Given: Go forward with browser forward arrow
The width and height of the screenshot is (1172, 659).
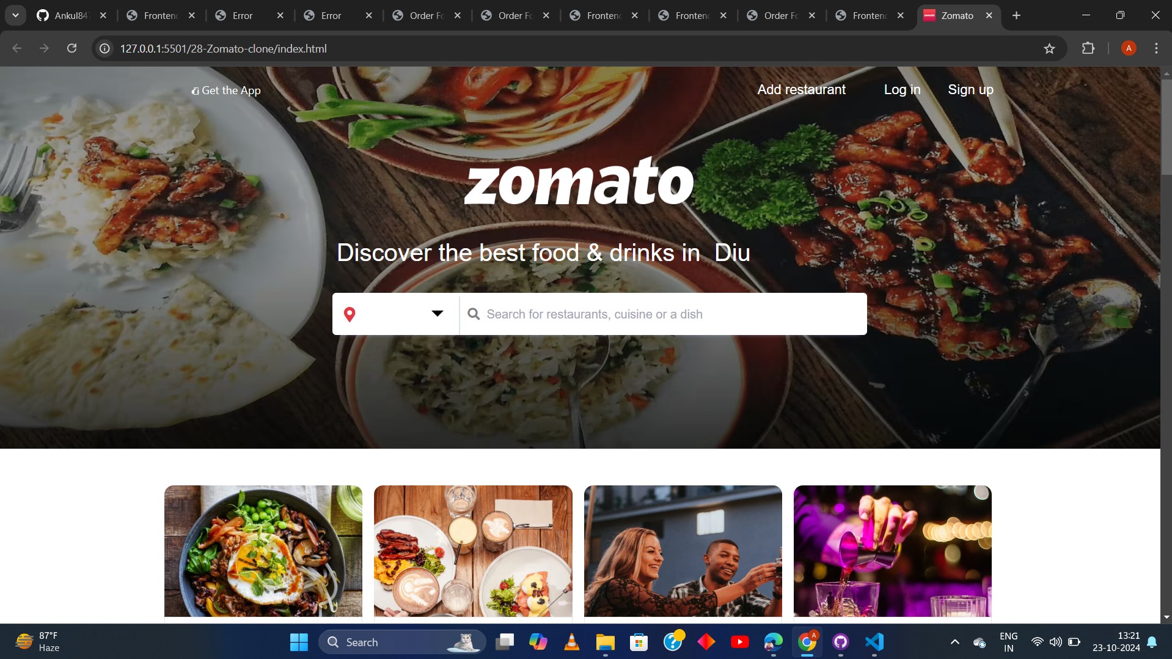Looking at the screenshot, I should click(x=44, y=48).
